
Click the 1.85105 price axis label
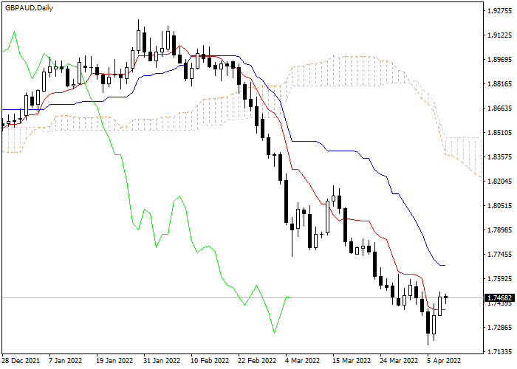click(x=499, y=133)
